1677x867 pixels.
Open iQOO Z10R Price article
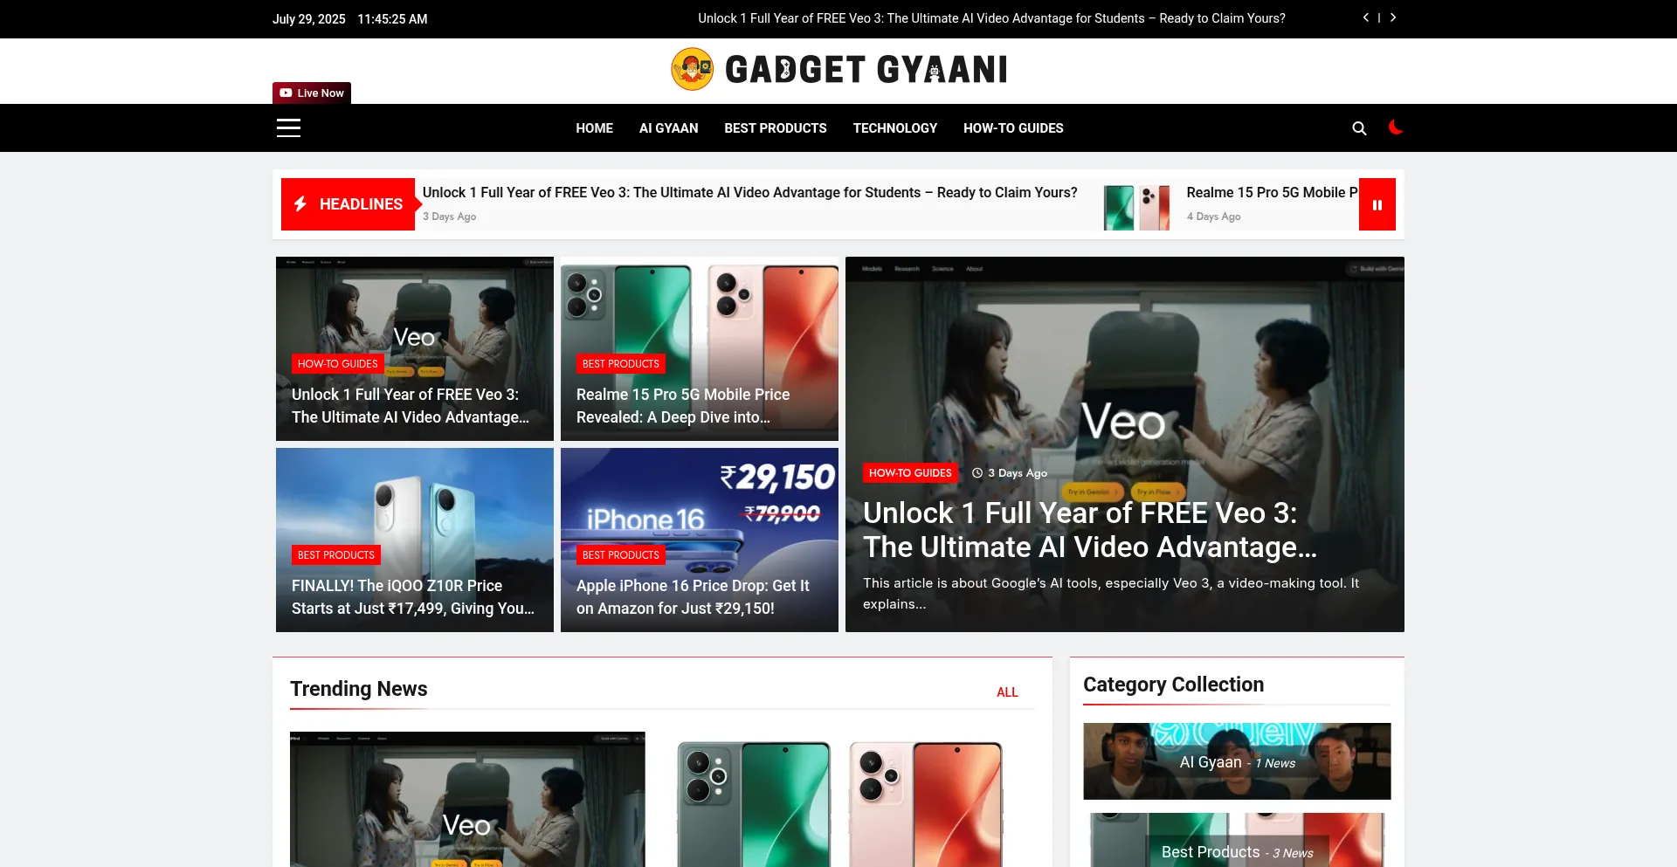[413, 597]
